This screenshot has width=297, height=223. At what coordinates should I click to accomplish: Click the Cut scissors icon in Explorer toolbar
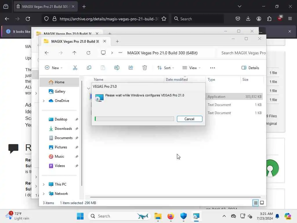click(x=75, y=68)
